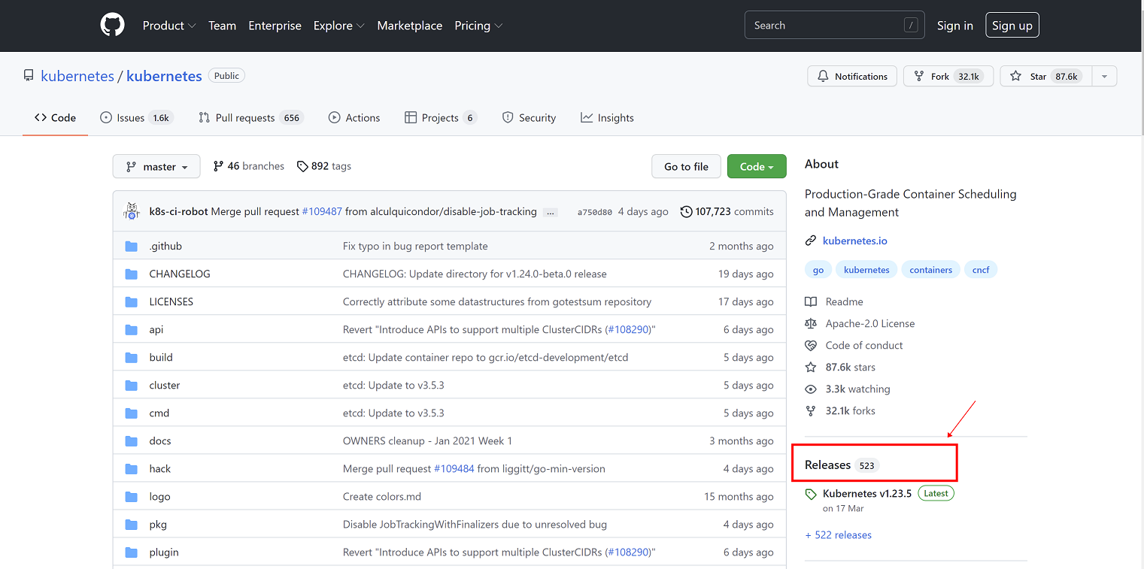The width and height of the screenshot is (1144, 569).
Task: Click the branches icon beside 46 branches
Action: 218,166
